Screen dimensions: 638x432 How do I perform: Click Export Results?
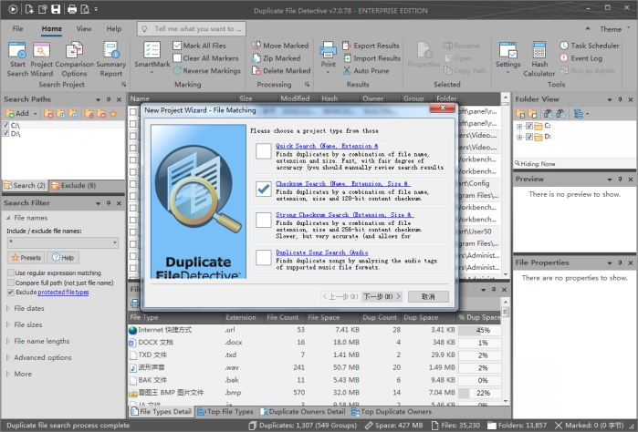tap(371, 46)
